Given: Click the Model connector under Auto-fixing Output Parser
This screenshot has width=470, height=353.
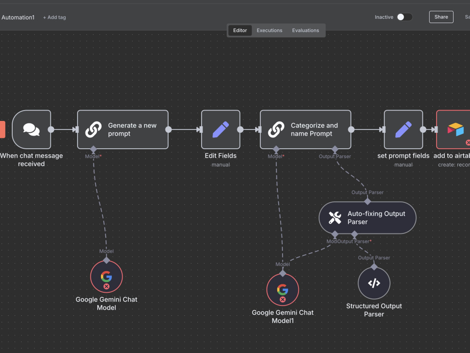Looking at the screenshot, I should pos(335,234).
